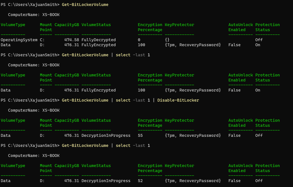
Task: Click the 474.58 capacity value
Action: (72, 40)
